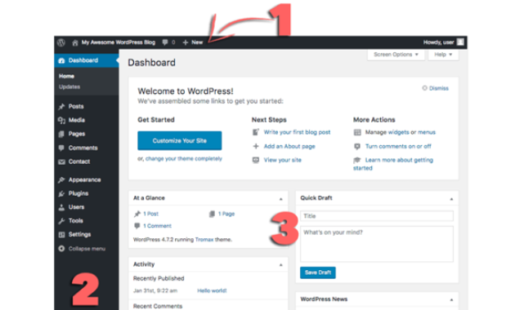
Task: Click the page icon beside 1 Page
Action: coord(213,214)
